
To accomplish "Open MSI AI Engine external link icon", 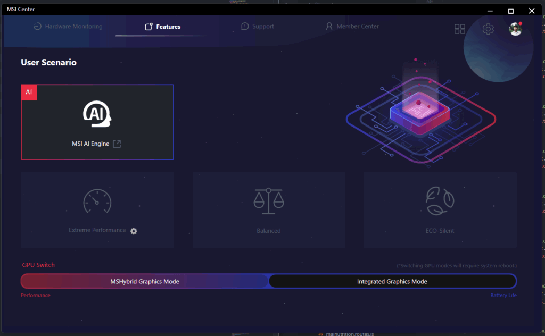I will point(117,144).
